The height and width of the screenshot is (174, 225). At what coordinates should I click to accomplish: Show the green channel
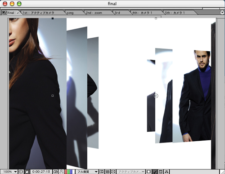(x=68, y=172)
